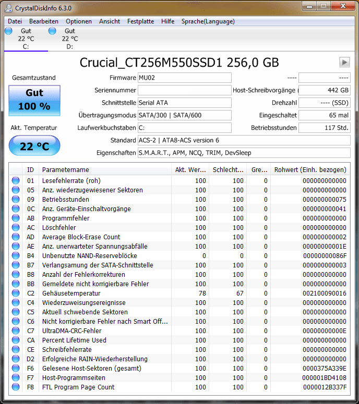Image resolution: width=359 pixels, height=404 pixels.
Task: Click status orb of row C6 Nicht korrigierbare Fehler
Action: (16, 321)
